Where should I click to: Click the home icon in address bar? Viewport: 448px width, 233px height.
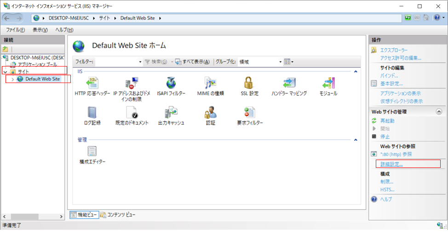point(426,18)
